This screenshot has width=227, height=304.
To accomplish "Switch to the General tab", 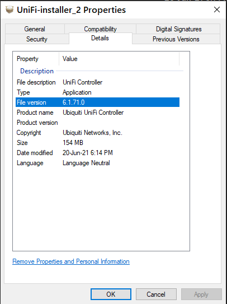I will [x=35, y=29].
